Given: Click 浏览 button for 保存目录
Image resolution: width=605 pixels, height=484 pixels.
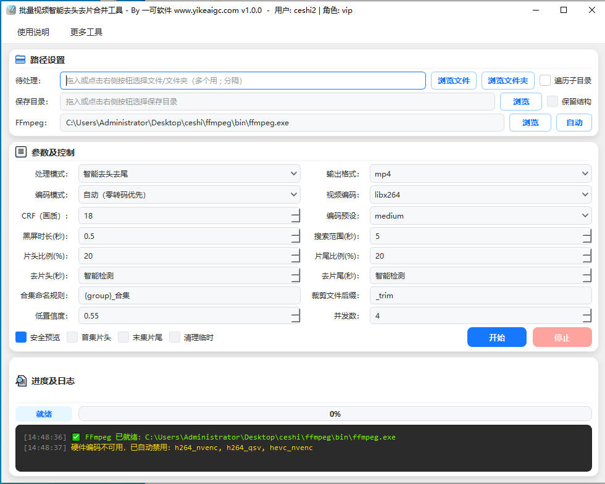Looking at the screenshot, I should 521,101.
